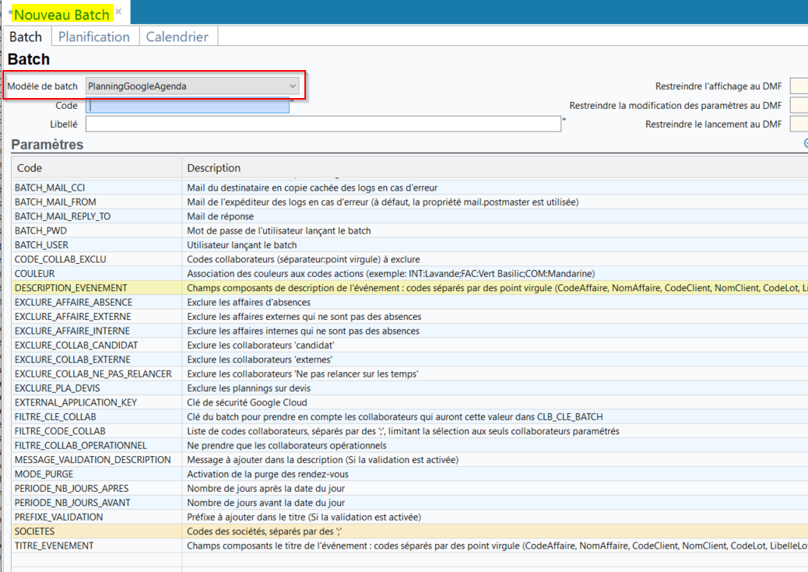Switch to the Planification tab
This screenshot has height=572, width=808.
tap(94, 37)
